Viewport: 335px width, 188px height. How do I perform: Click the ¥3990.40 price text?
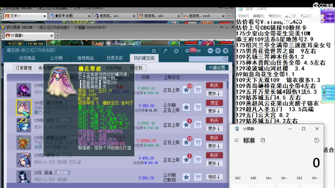coord(146,123)
